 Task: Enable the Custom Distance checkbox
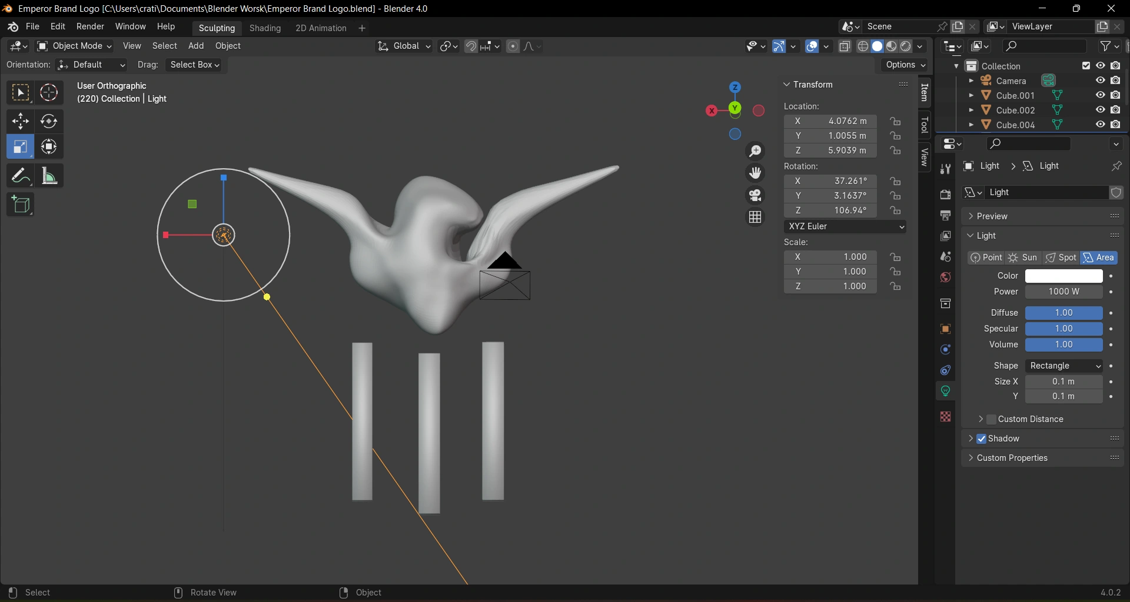pos(992,420)
